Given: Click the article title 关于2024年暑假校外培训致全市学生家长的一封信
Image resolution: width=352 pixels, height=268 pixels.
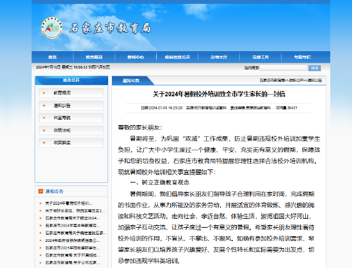Looking at the screenshot, I should [219, 94].
